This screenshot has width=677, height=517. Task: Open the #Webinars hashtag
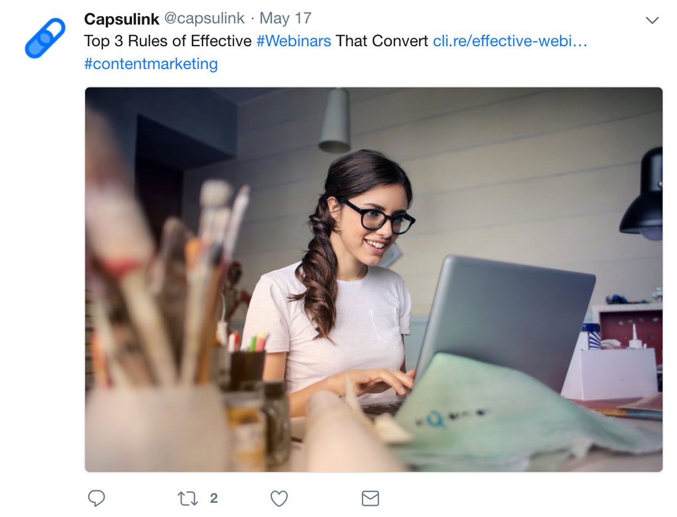click(x=294, y=41)
